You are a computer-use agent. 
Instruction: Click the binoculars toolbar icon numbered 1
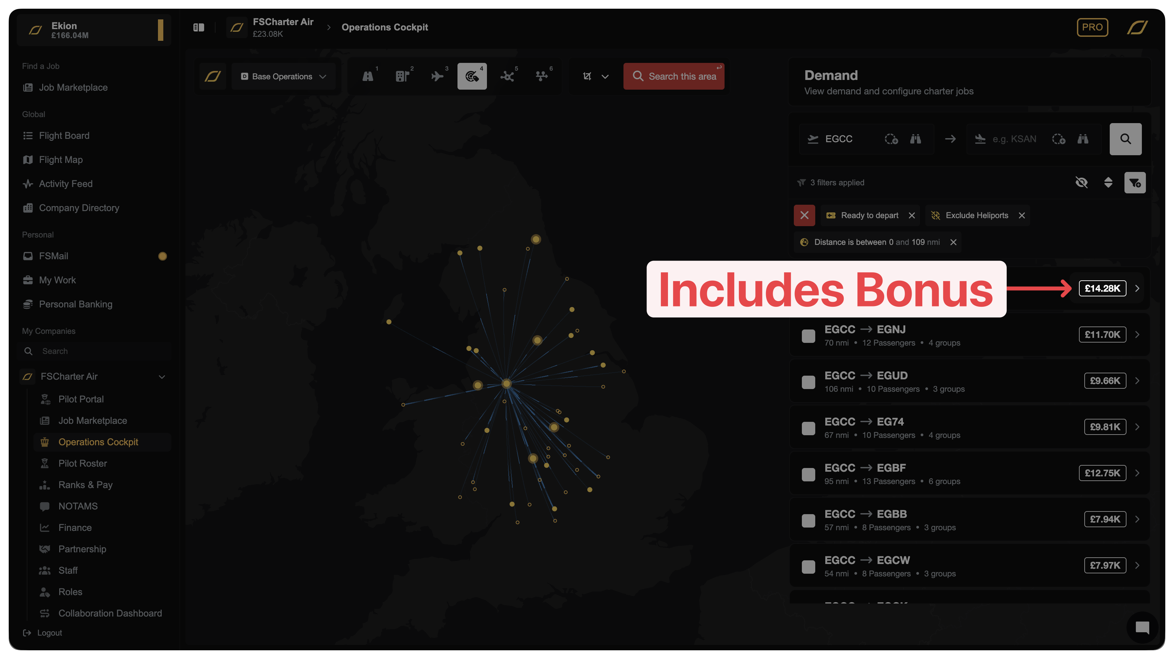368,77
